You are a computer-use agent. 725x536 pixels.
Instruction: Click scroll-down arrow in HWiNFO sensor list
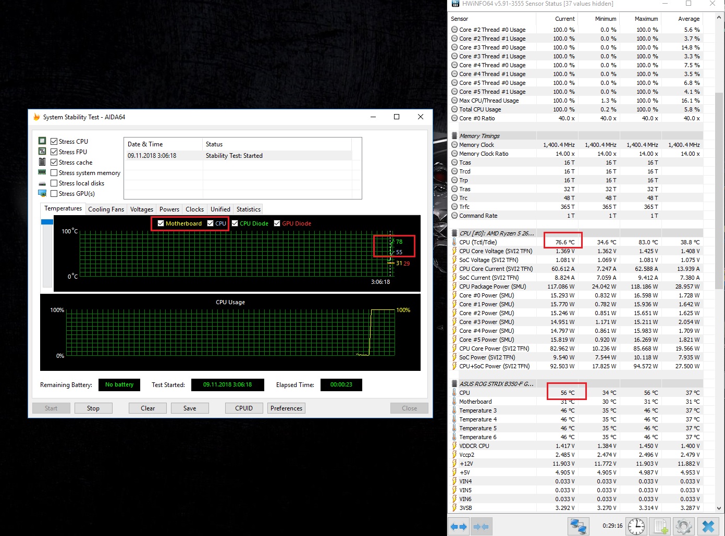click(719, 508)
